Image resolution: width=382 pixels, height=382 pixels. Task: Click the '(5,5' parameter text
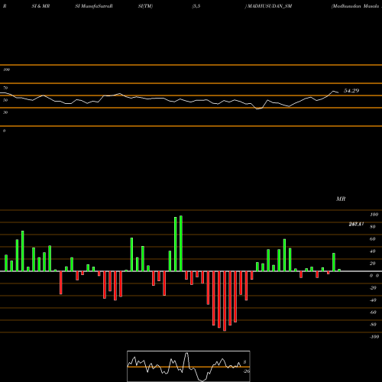coord(196,6)
